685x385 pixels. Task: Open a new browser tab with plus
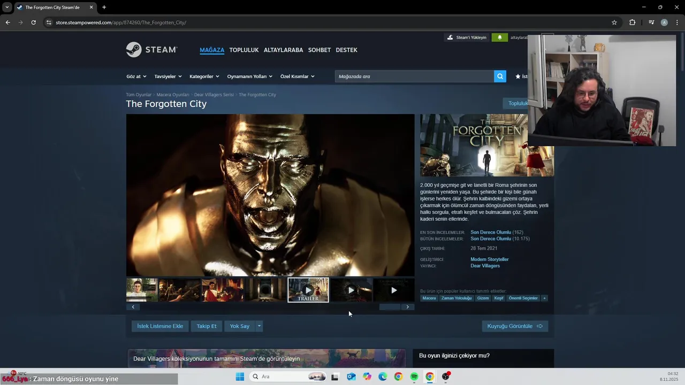[104, 7]
